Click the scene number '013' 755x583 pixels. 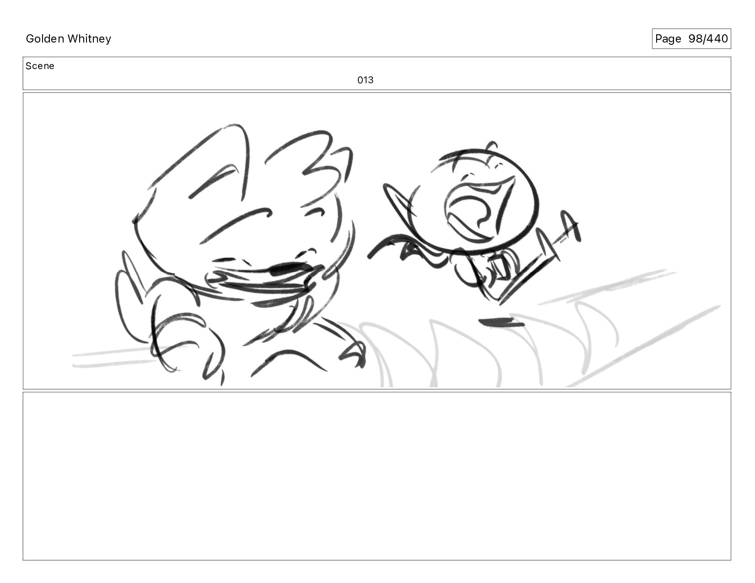coord(365,80)
